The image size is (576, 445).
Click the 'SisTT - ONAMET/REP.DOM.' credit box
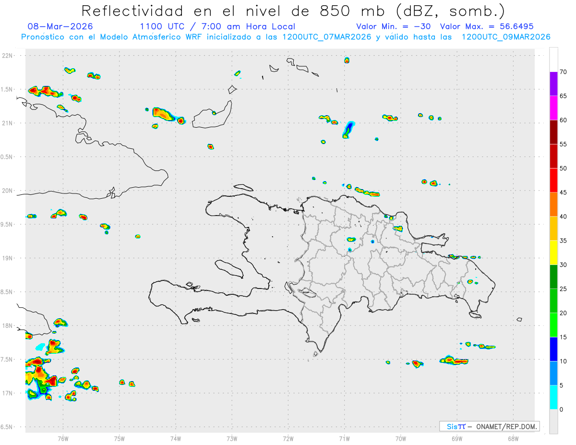pyautogui.click(x=489, y=426)
